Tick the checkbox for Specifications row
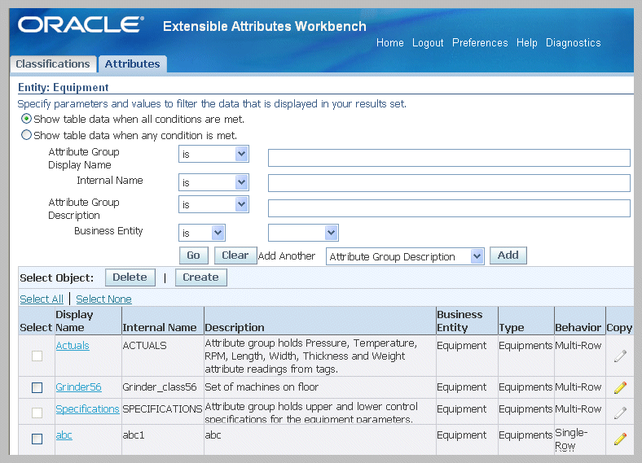Viewport: 642px width, 463px height. pos(37,413)
